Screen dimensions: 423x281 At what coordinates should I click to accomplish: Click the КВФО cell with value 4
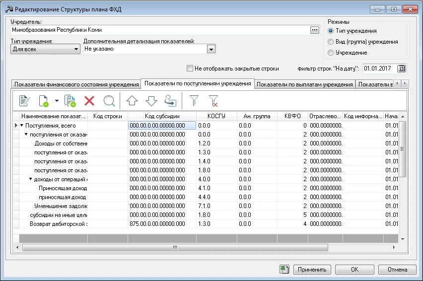click(292, 223)
